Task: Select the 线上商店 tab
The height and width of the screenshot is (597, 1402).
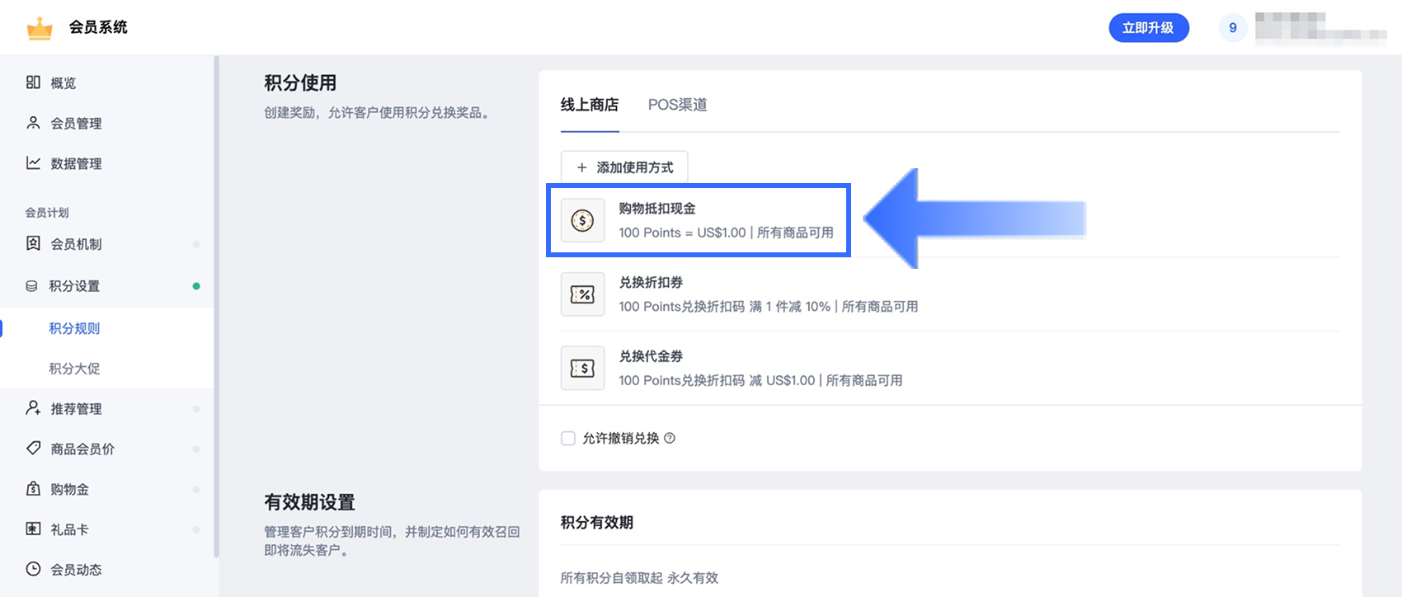Action: click(x=590, y=105)
